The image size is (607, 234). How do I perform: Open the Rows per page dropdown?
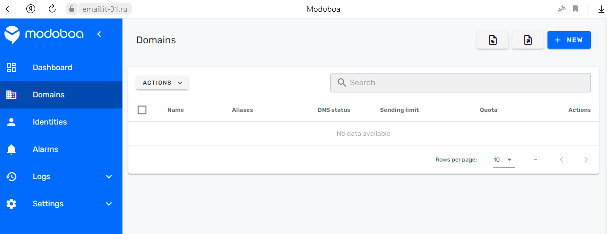coord(504,160)
